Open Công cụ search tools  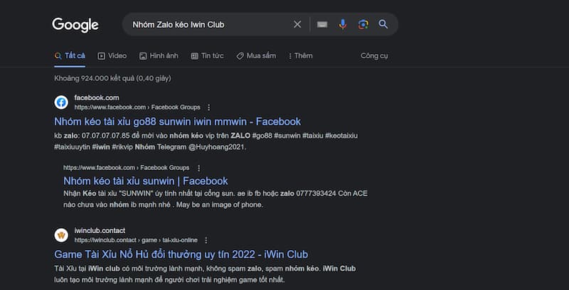[374, 55]
